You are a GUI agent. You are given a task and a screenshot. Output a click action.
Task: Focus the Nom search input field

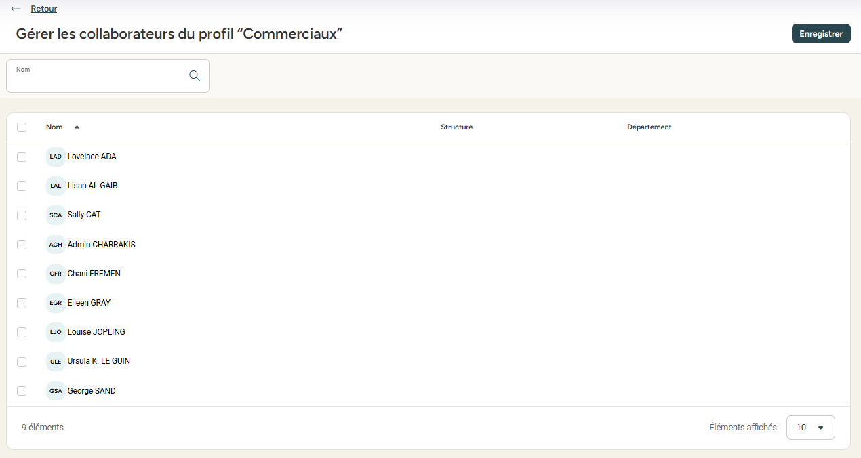click(x=108, y=76)
